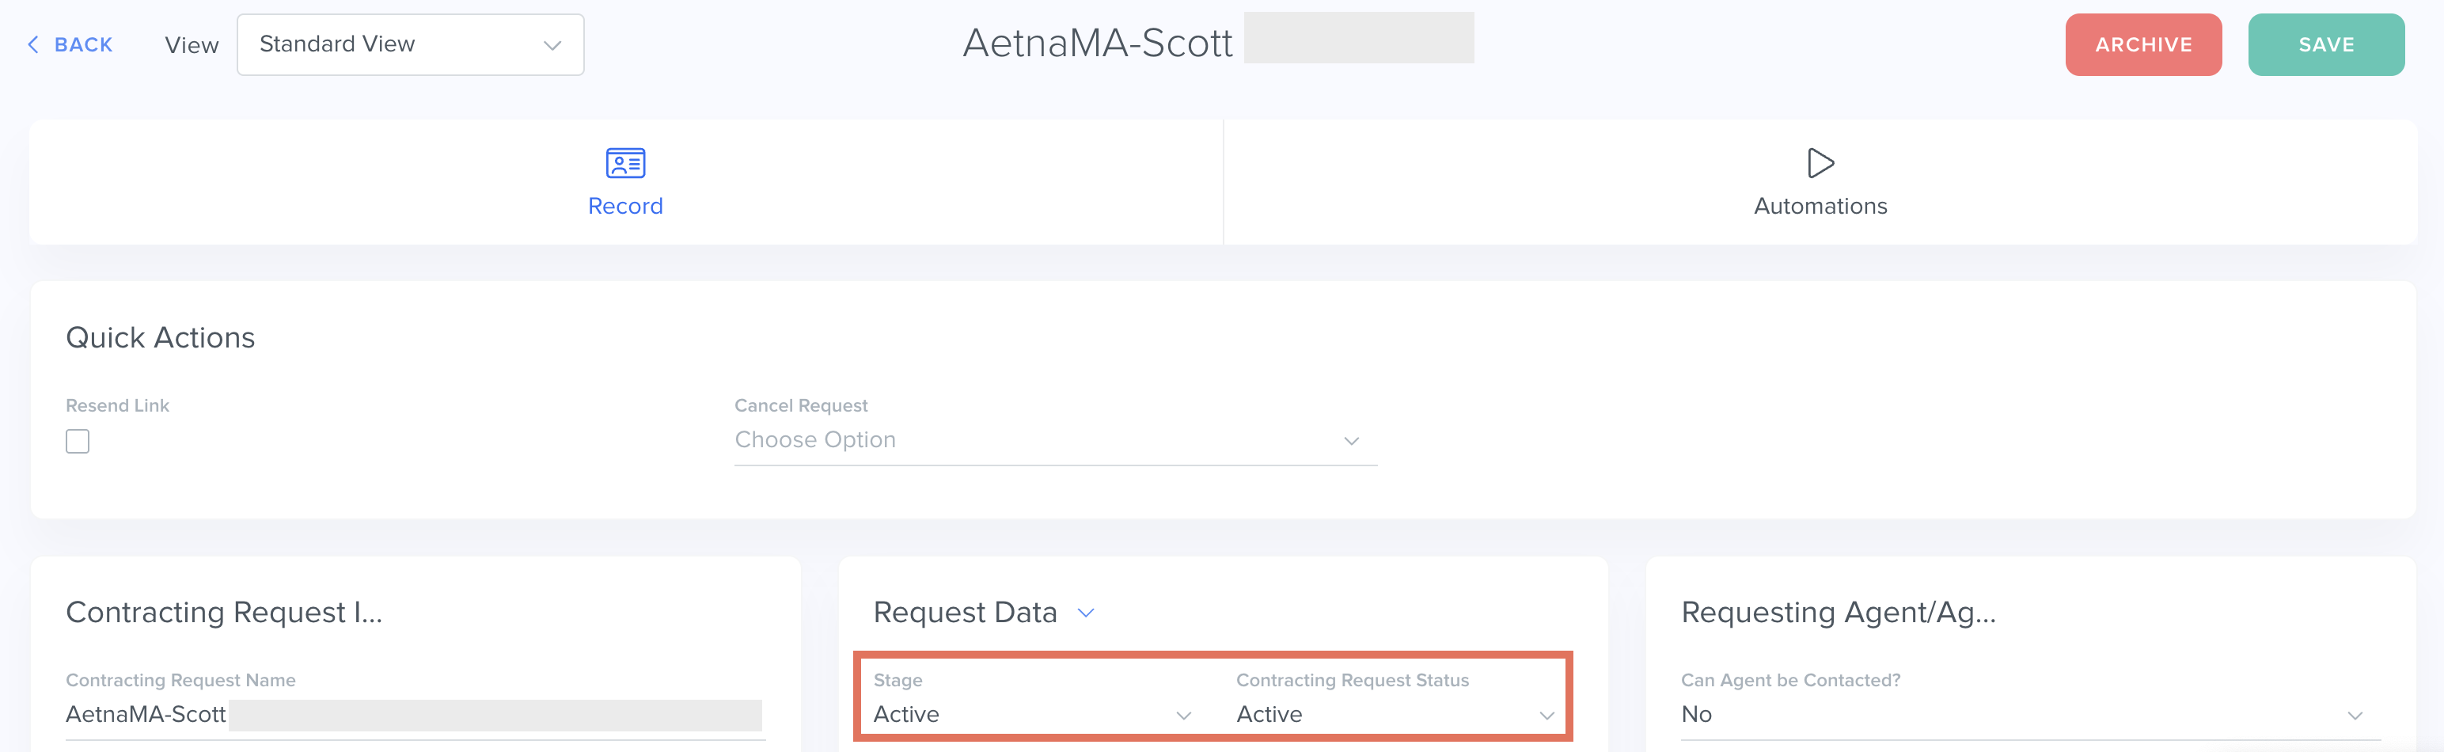Click the Contracting Request Status chevron arrow
Image resolution: width=2444 pixels, height=752 pixels.
click(1546, 716)
